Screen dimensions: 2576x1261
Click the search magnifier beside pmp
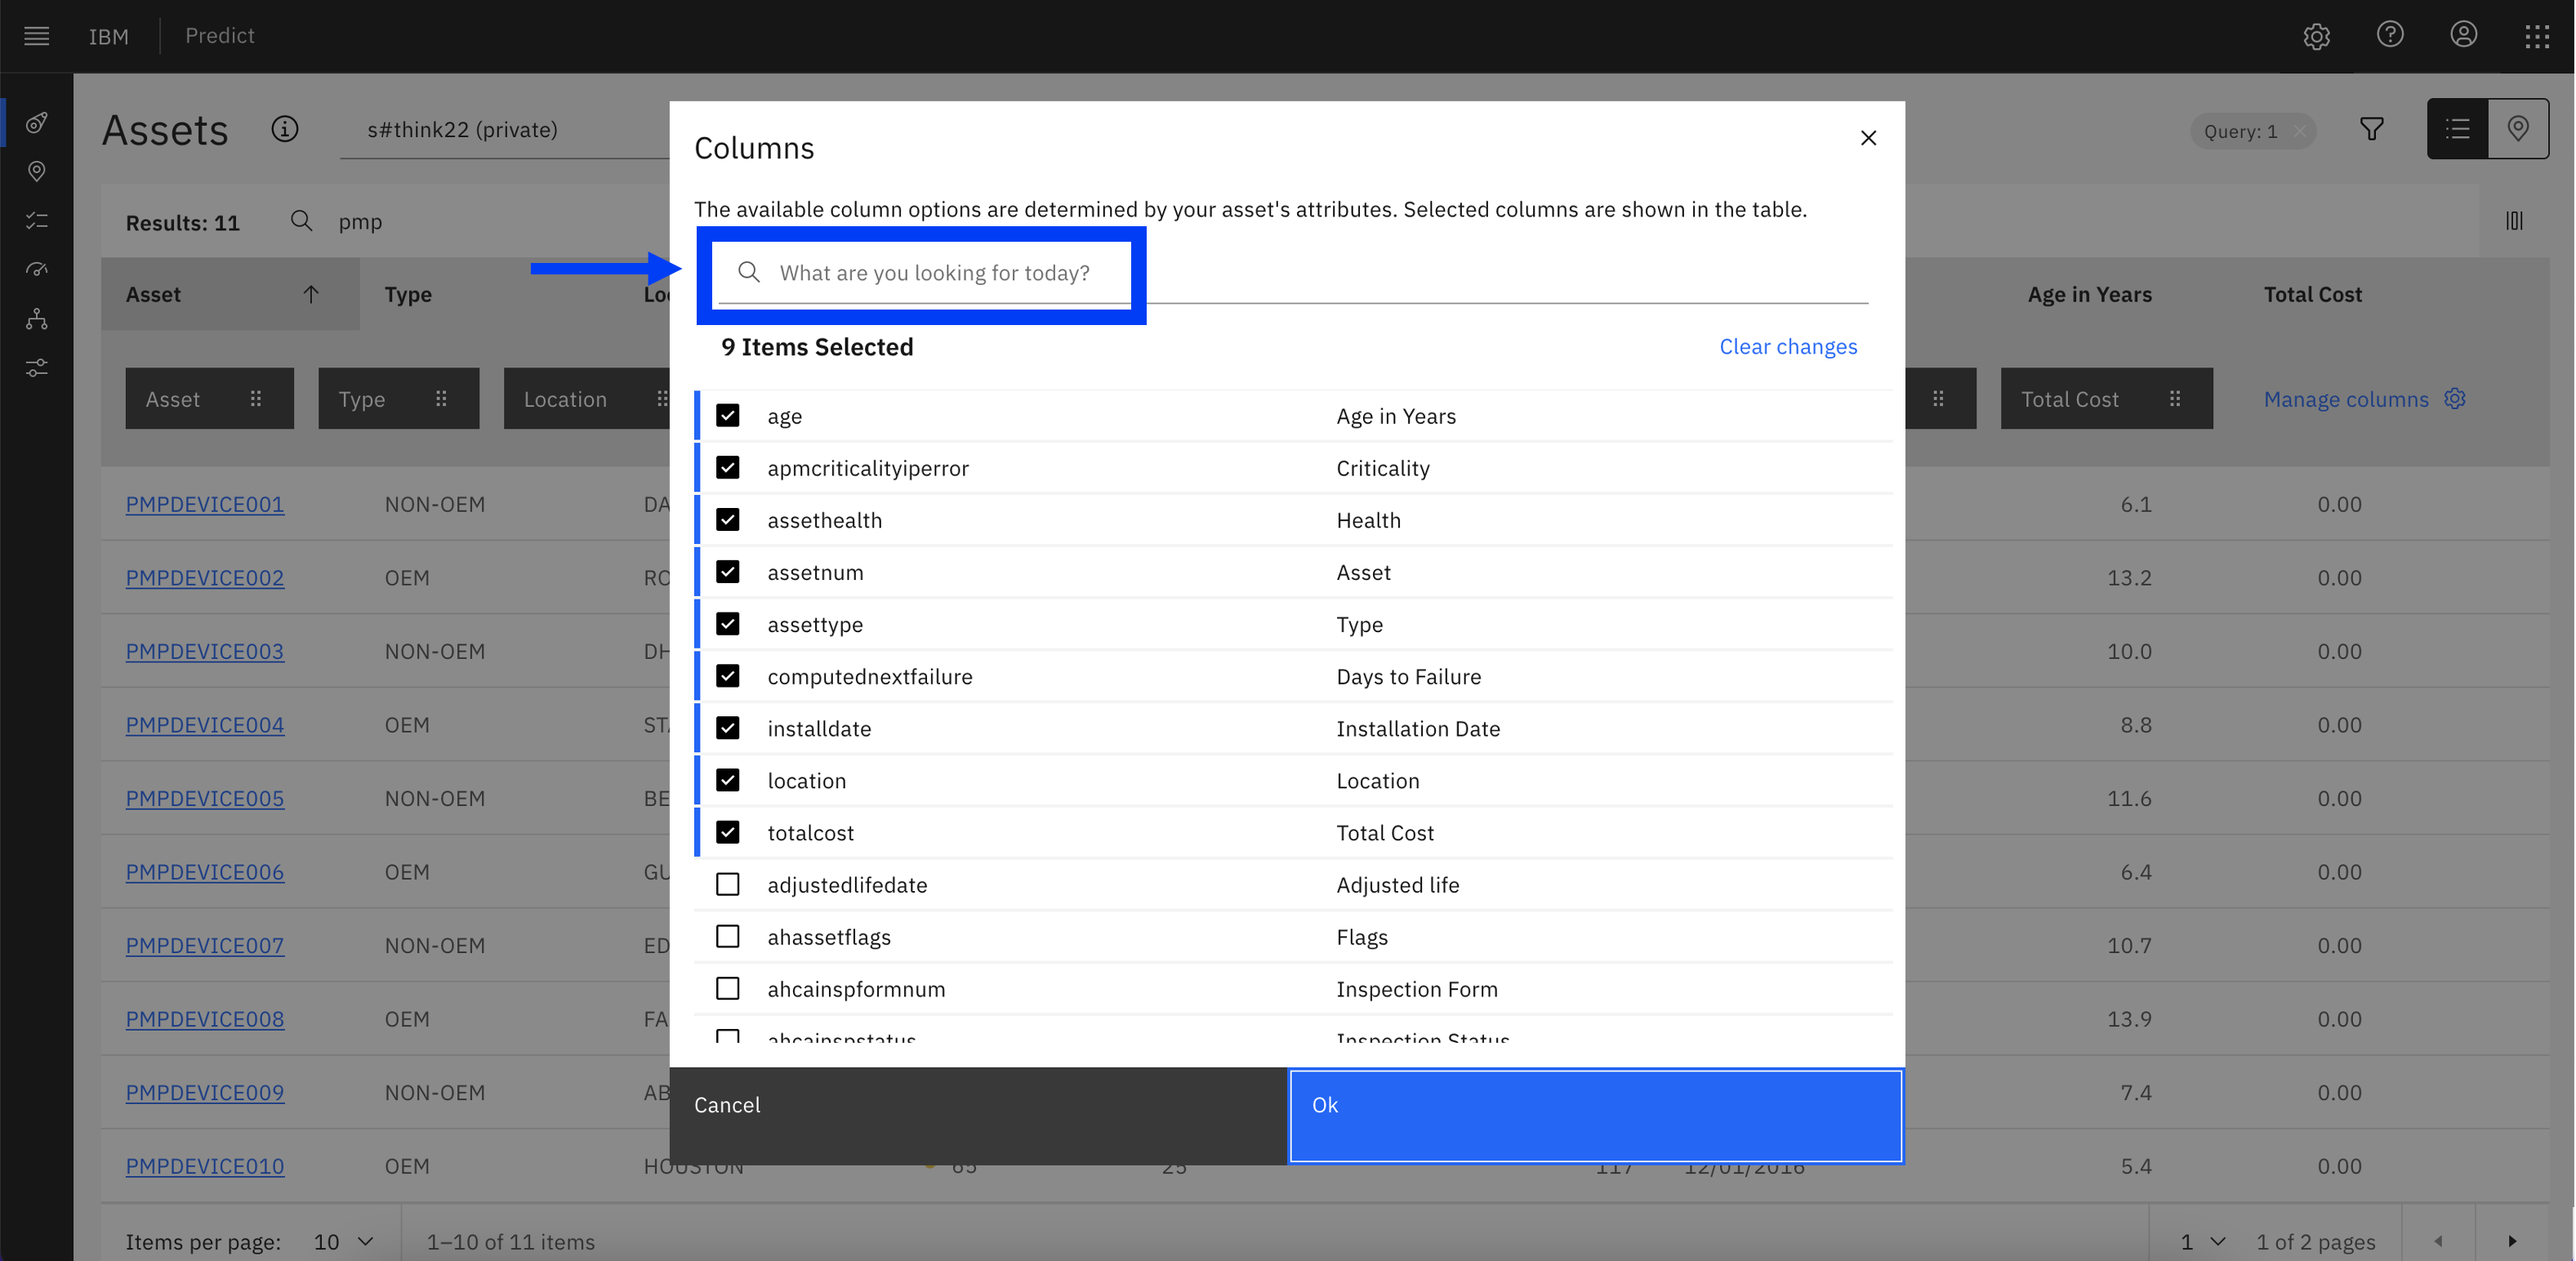click(301, 221)
